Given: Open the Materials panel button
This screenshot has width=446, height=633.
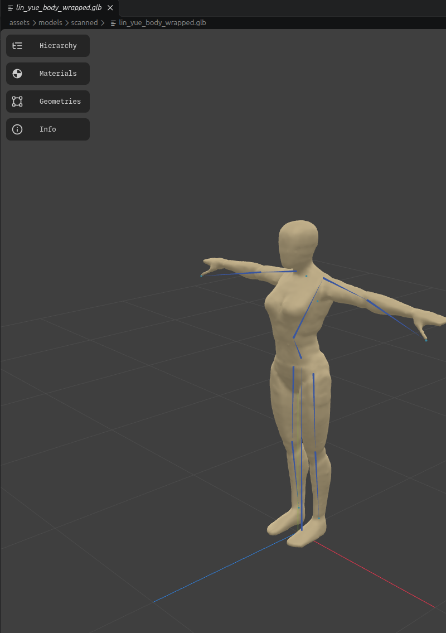Looking at the screenshot, I should pos(47,74).
